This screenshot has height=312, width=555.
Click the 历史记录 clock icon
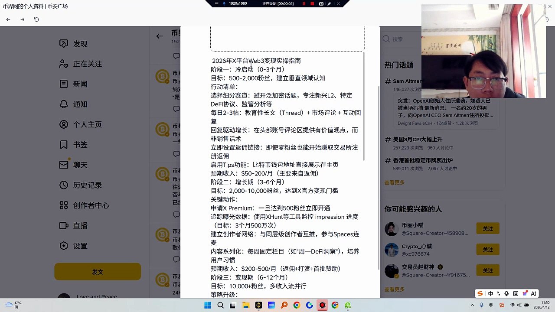pos(64,185)
